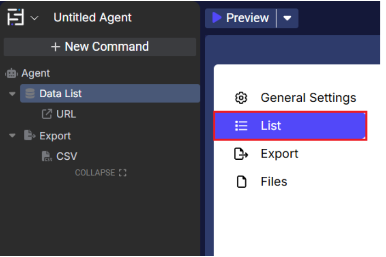Click the gear icon for General Settings
Screen dimensions: 386x257
pos(241,98)
